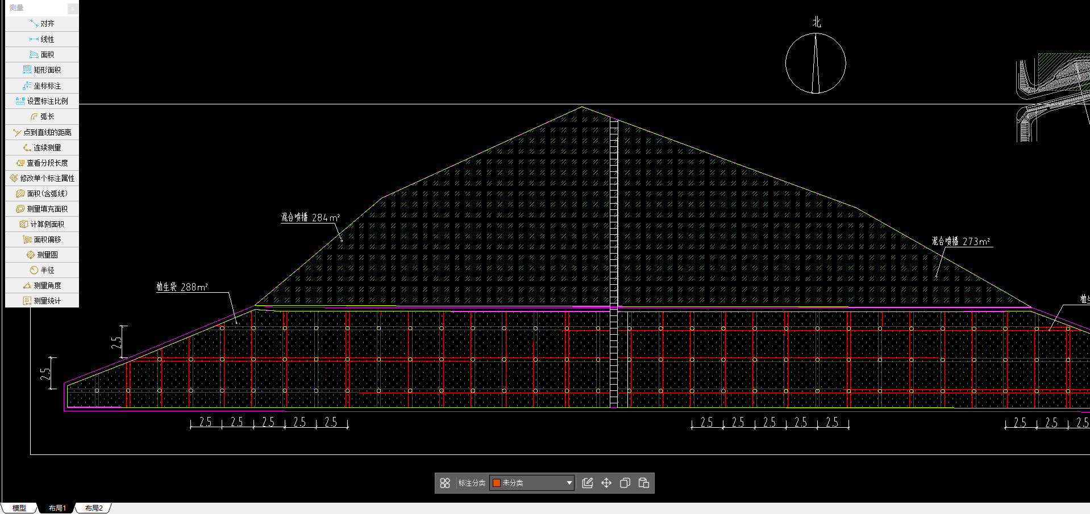Select 点到直线的距离 point-to-line distance tool
Image resolution: width=1090 pixels, height=514 pixels.
coord(42,132)
